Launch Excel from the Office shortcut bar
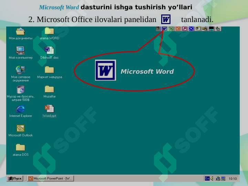 [171, 29]
